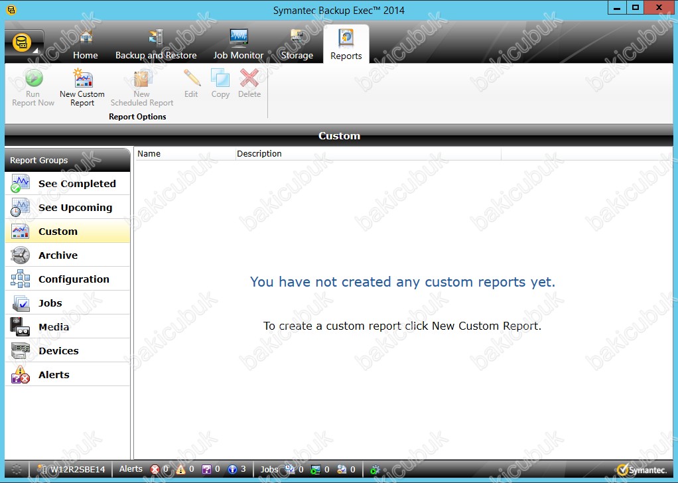
Task: Minimize the Backup Exec window
Action: [x=617, y=8]
